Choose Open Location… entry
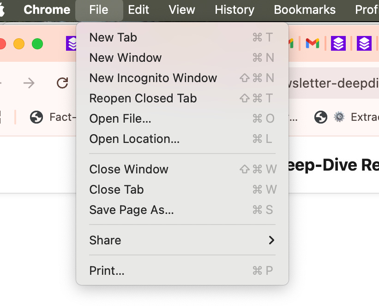Screen dimensions: 379x308 click(182, 139)
